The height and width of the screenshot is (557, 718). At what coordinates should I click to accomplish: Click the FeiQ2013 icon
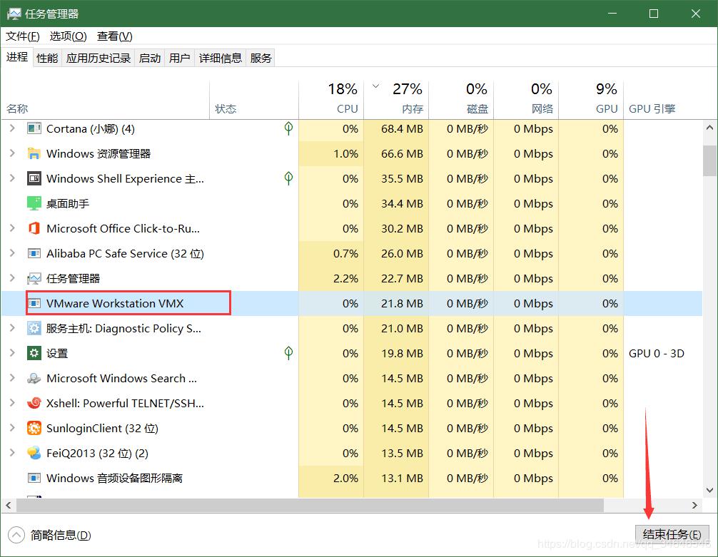(x=34, y=453)
